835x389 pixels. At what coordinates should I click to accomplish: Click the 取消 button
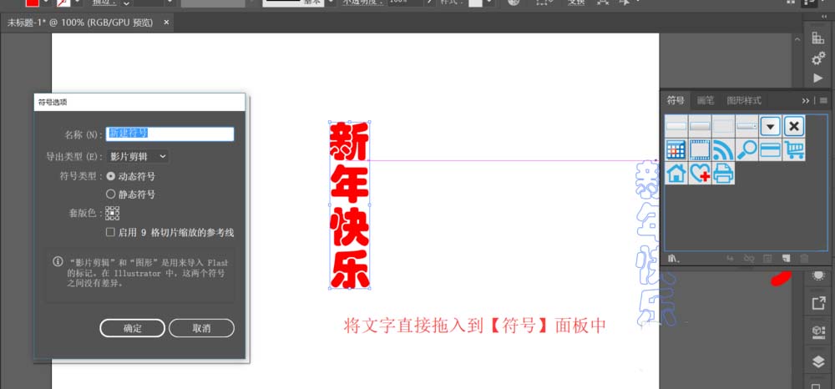201,328
